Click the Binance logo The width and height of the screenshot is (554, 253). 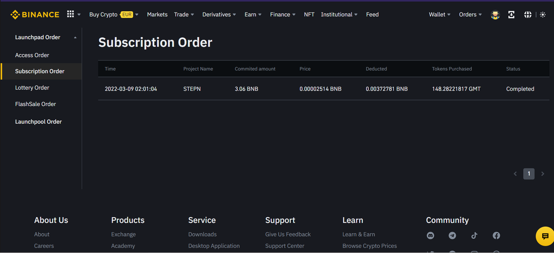click(x=35, y=15)
